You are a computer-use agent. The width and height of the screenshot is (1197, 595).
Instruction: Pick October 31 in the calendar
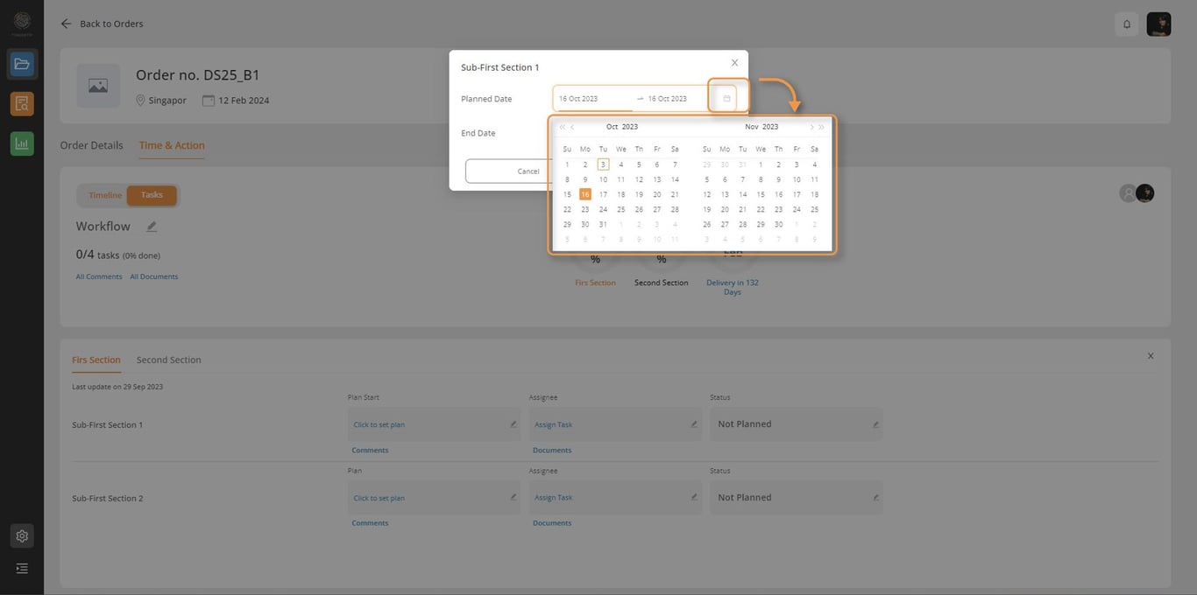(x=603, y=224)
